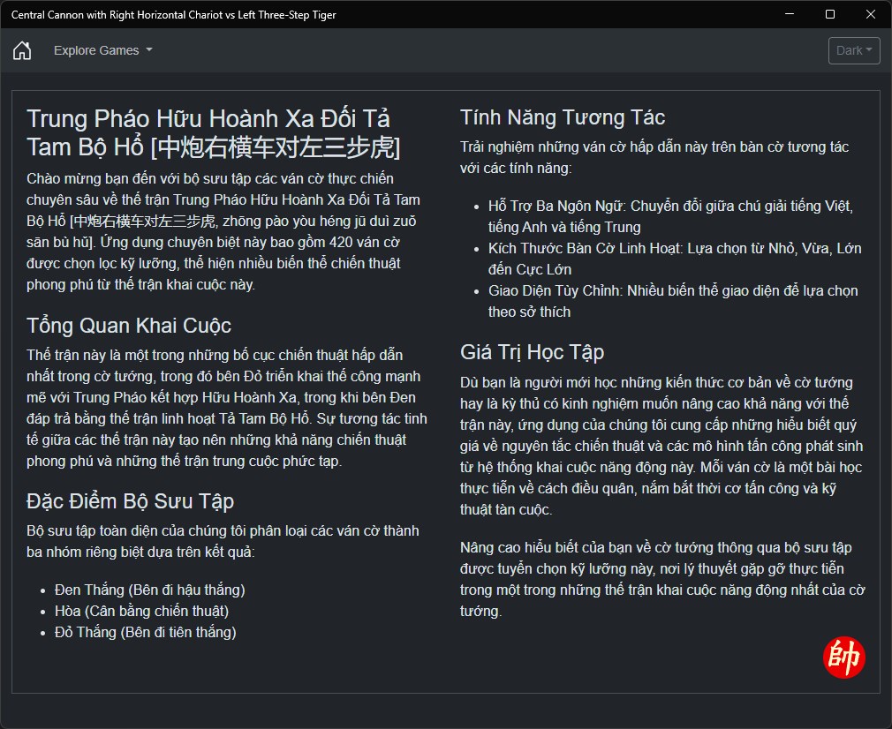Open the Explore Games dropdown menu

103,50
